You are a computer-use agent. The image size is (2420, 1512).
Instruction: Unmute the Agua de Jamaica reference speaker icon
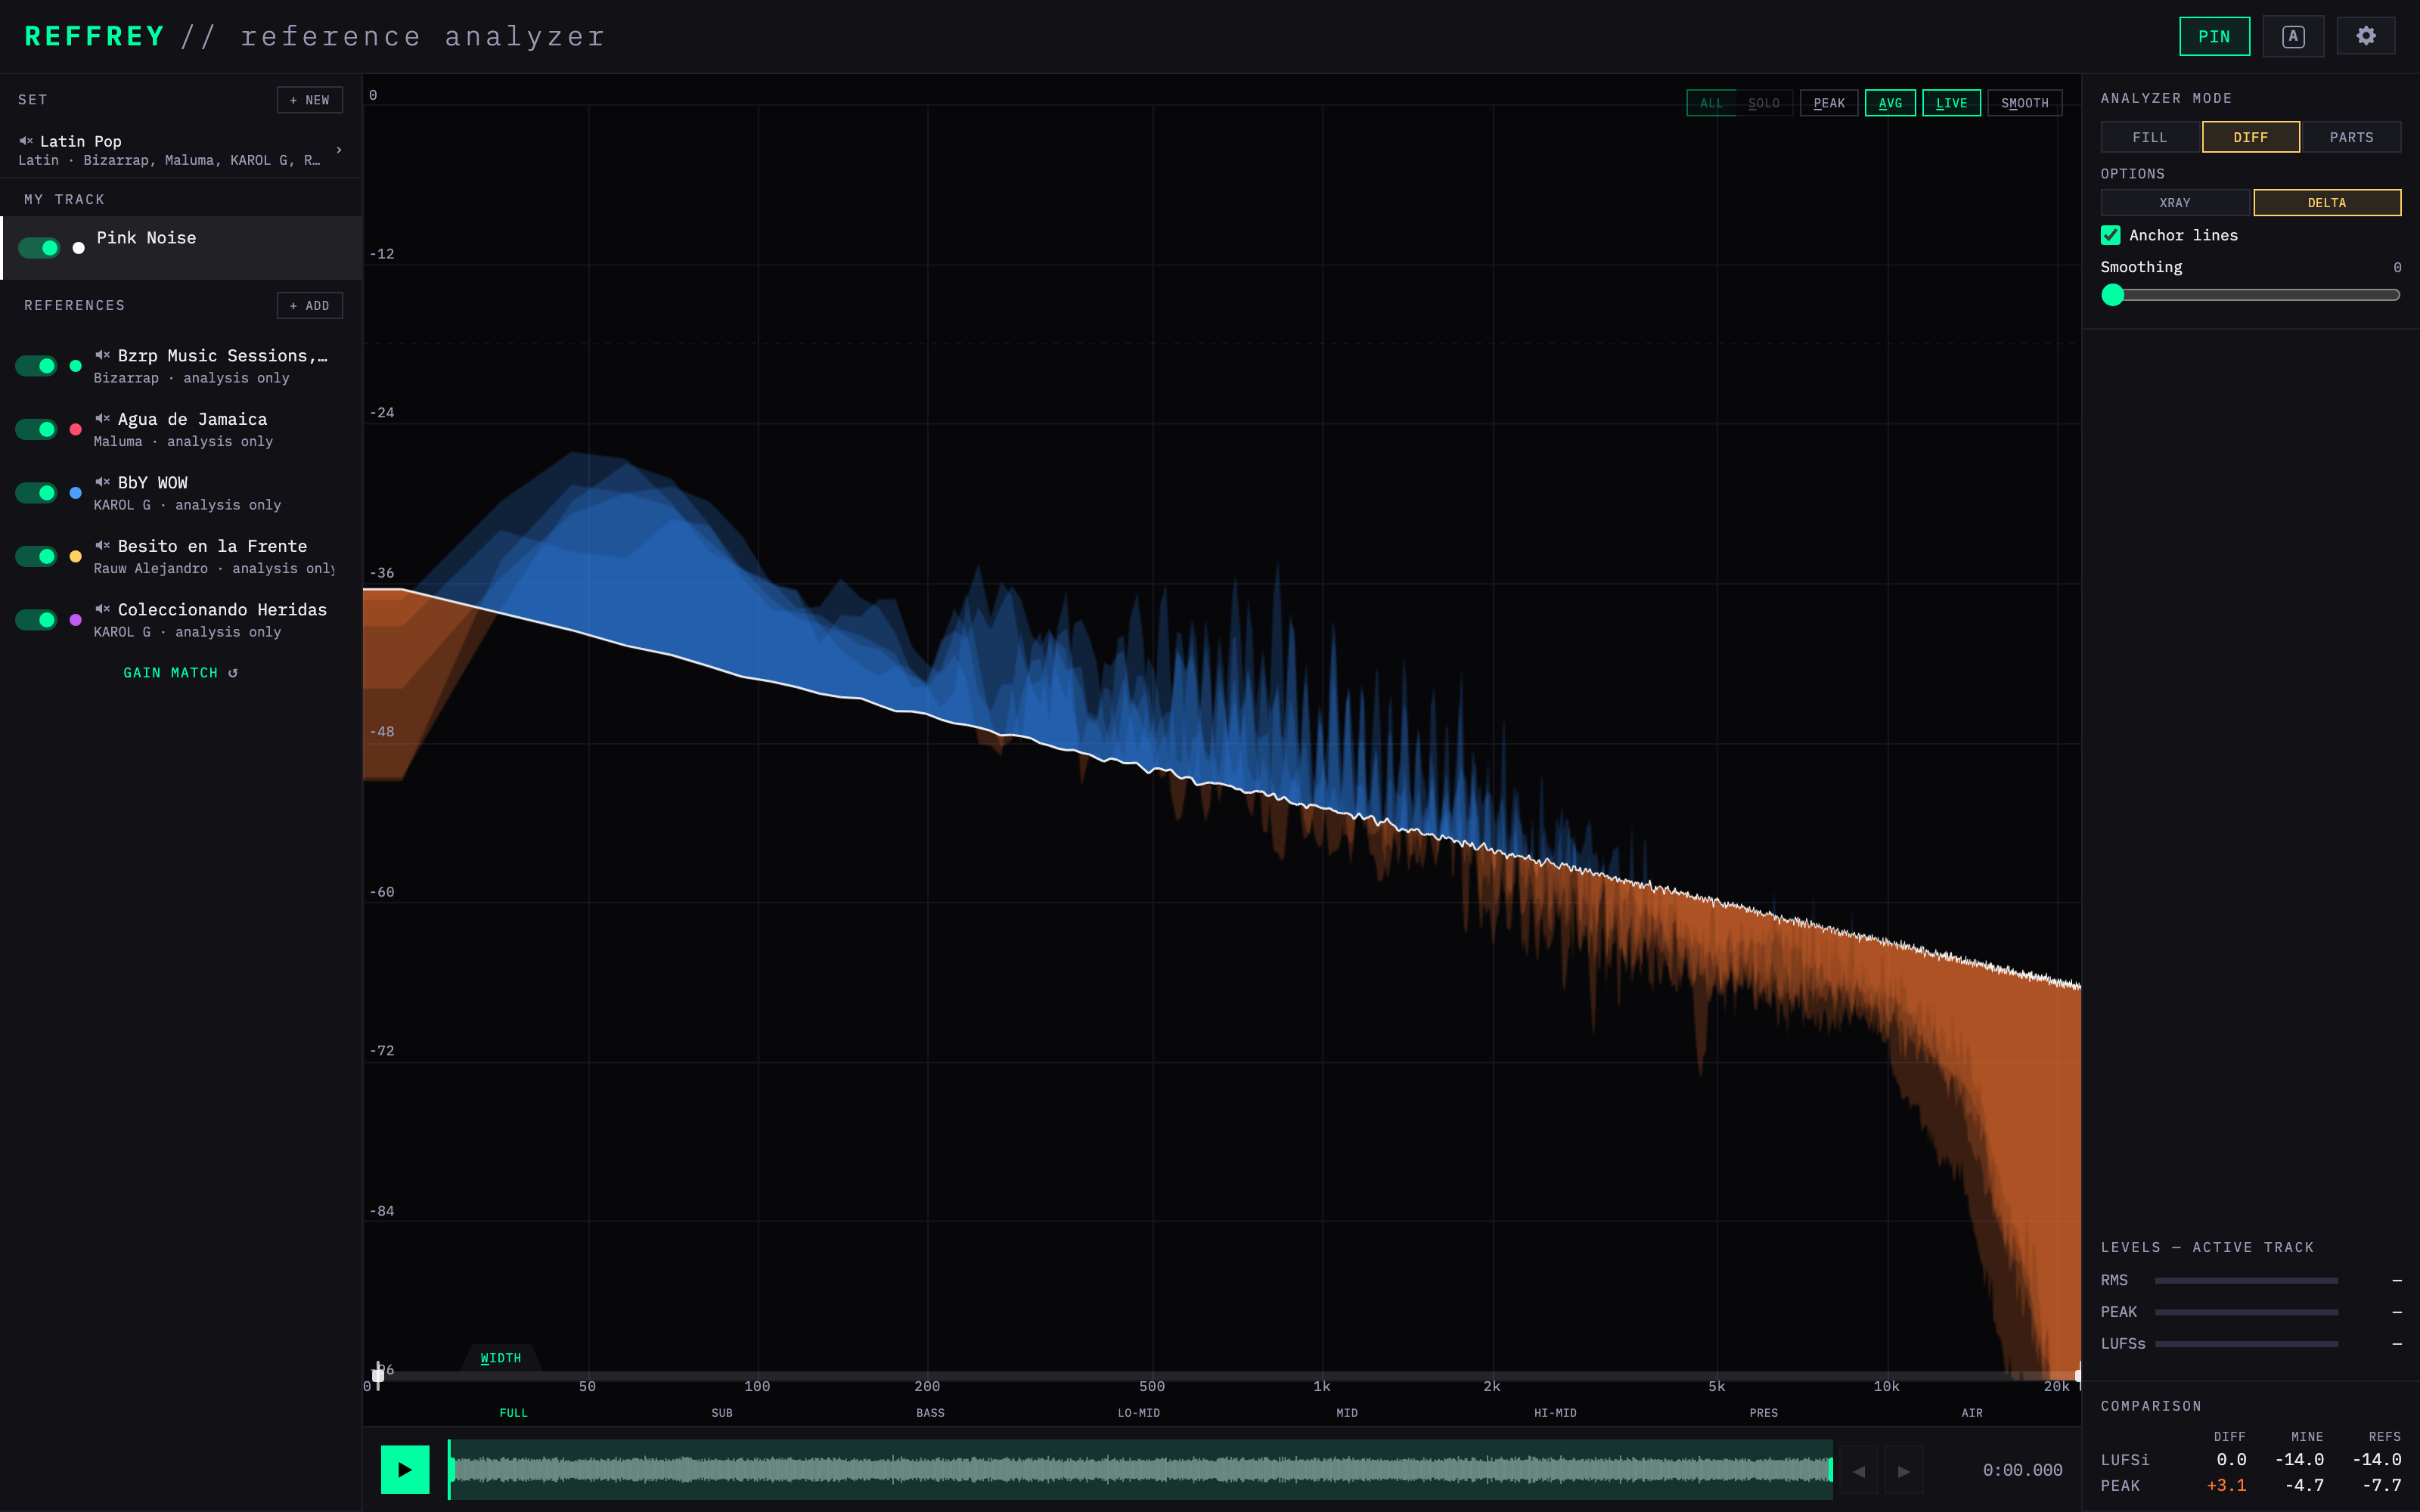(102, 419)
